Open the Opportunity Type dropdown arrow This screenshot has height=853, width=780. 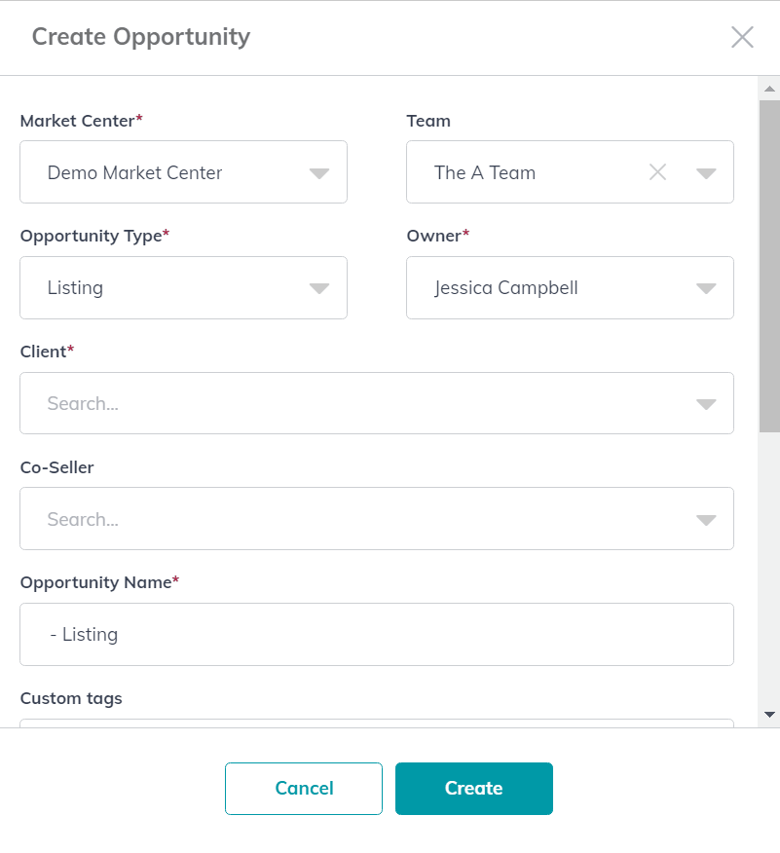tap(319, 289)
